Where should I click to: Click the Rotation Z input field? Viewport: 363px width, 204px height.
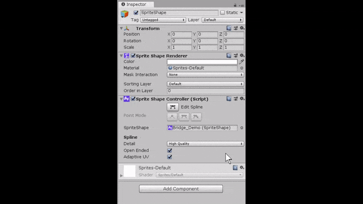point(234,41)
